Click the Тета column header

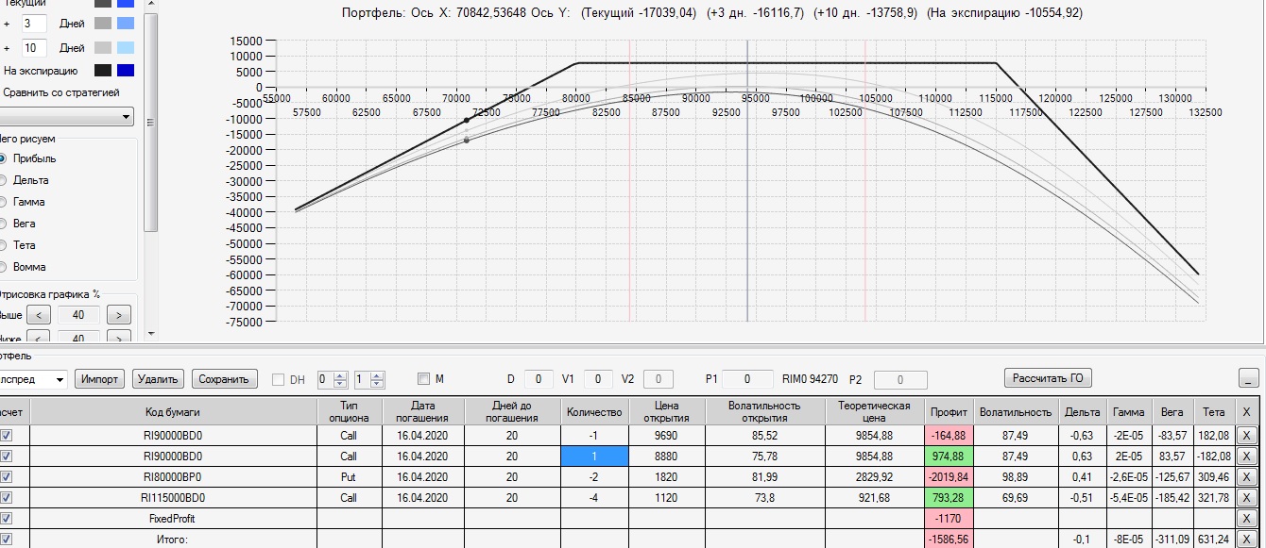1214,411
